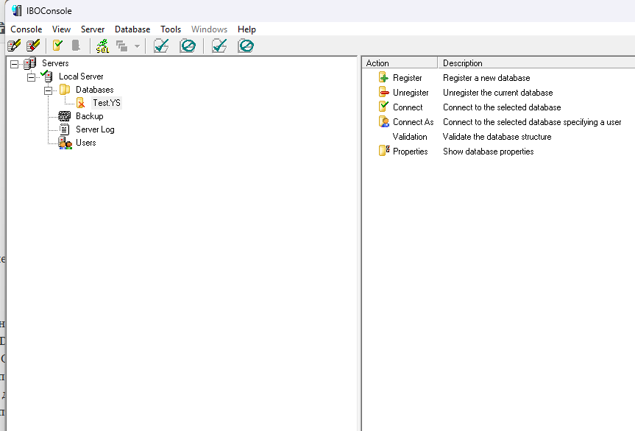Image resolution: width=635 pixels, height=431 pixels.
Task: Open the toolbar windows list dropdown arrow
Action: (x=137, y=46)
